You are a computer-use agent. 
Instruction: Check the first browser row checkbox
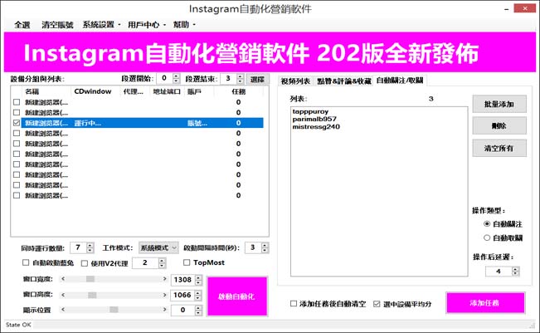click(17, 102)
